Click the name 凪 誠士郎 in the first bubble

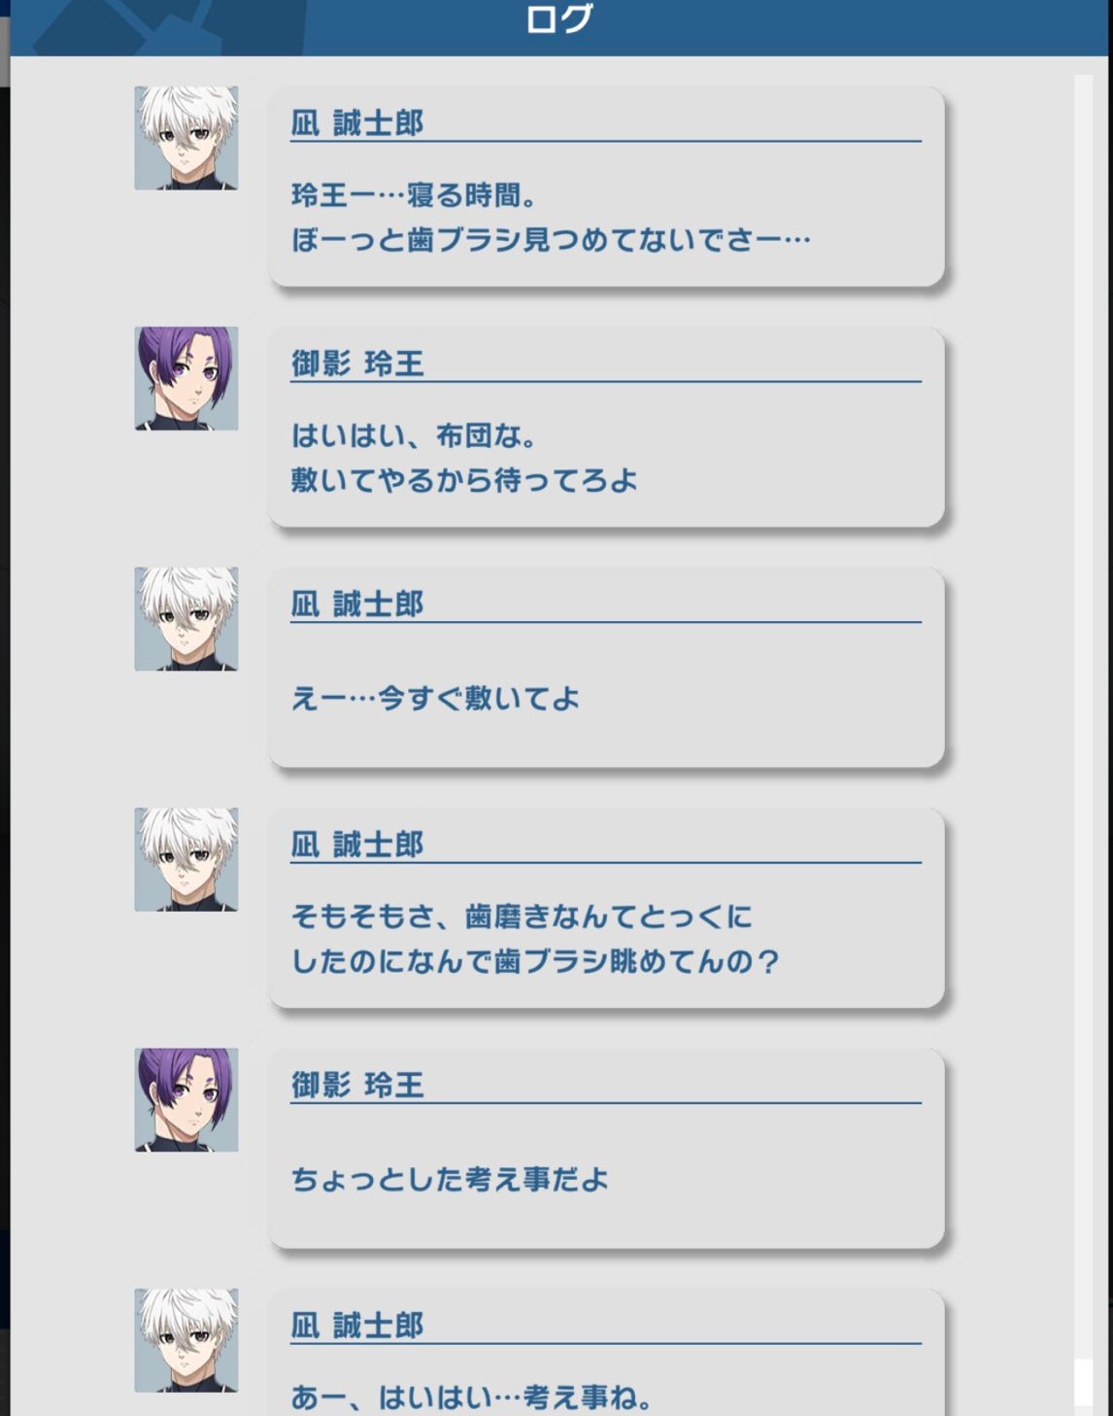click(x=357, y=123)
